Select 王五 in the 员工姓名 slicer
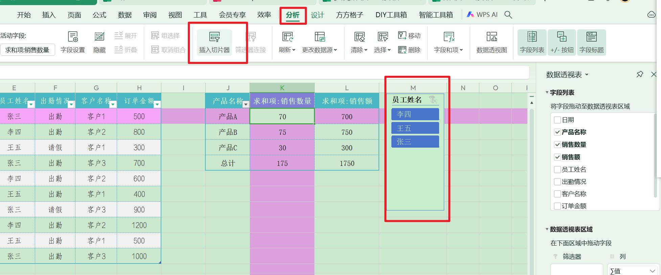Image resolution: width=661 pixels, height=275 pixels. point(415,128)
